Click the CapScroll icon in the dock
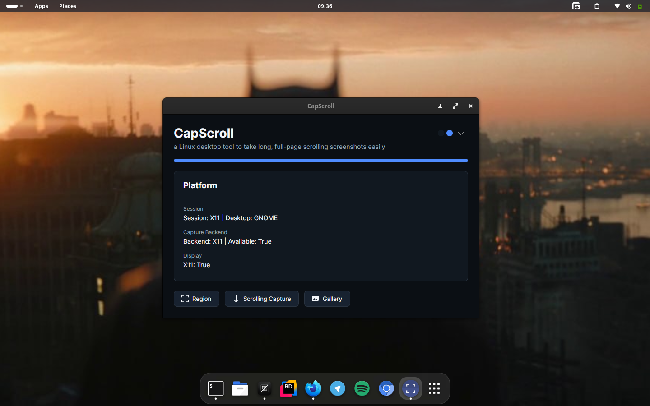Image resolution: width=650 pixels, height=406 pixels. click(x=411, y=388)
